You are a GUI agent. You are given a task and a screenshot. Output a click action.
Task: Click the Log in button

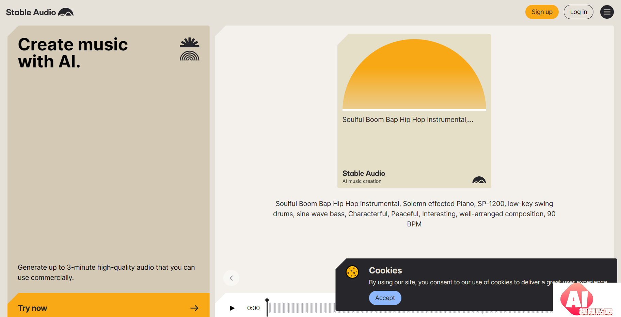578,12
